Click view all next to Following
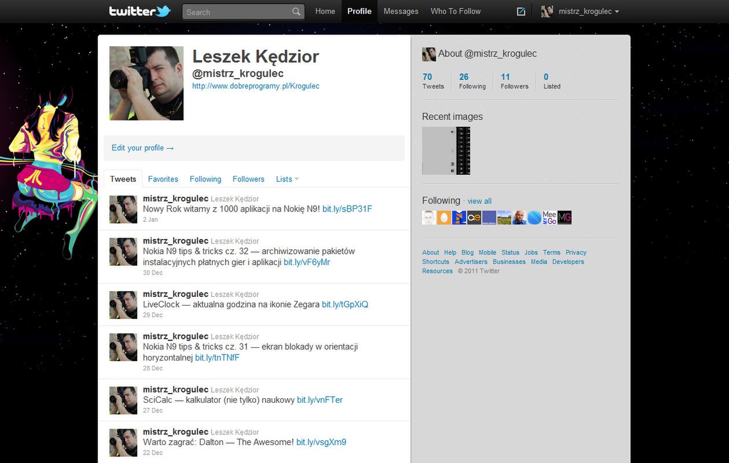The height and width of the screenshot is (463, 729). (479, 201)
